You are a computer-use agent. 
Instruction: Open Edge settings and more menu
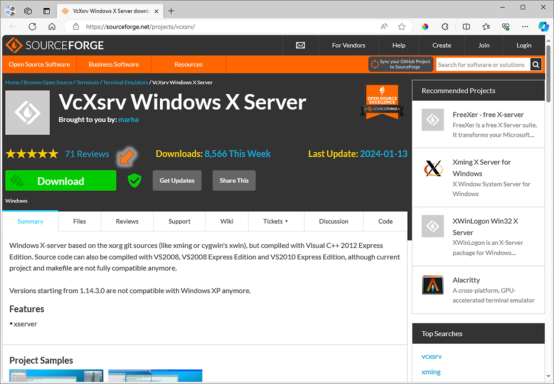[525, 27]
